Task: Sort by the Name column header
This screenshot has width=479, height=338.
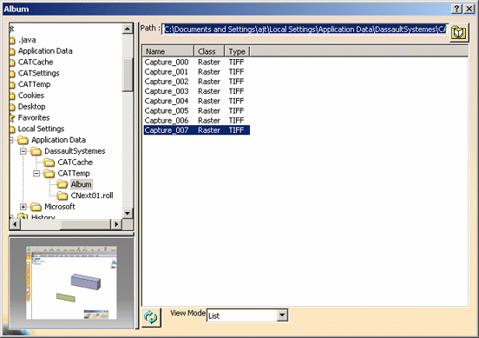Action: (168, 51)
